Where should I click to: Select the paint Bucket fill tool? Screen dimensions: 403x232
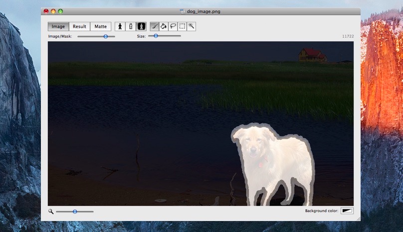coord(164,26)
